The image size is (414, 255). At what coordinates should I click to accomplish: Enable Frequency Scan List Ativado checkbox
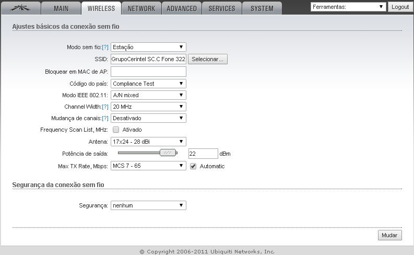pos(116,130)
